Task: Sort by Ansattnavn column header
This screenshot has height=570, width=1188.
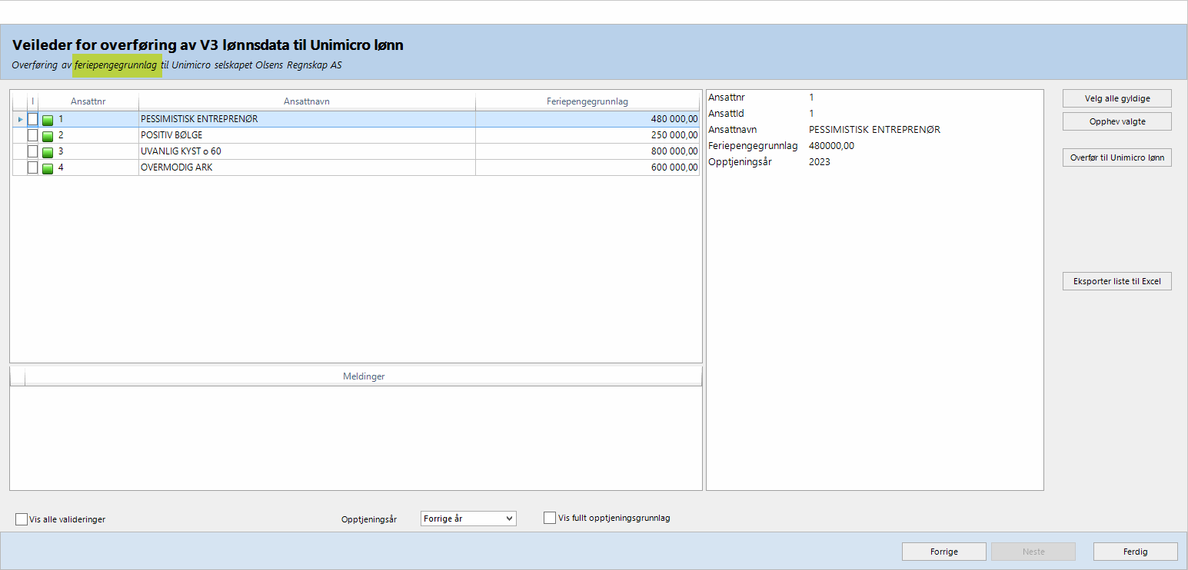Action: [307, 101]
